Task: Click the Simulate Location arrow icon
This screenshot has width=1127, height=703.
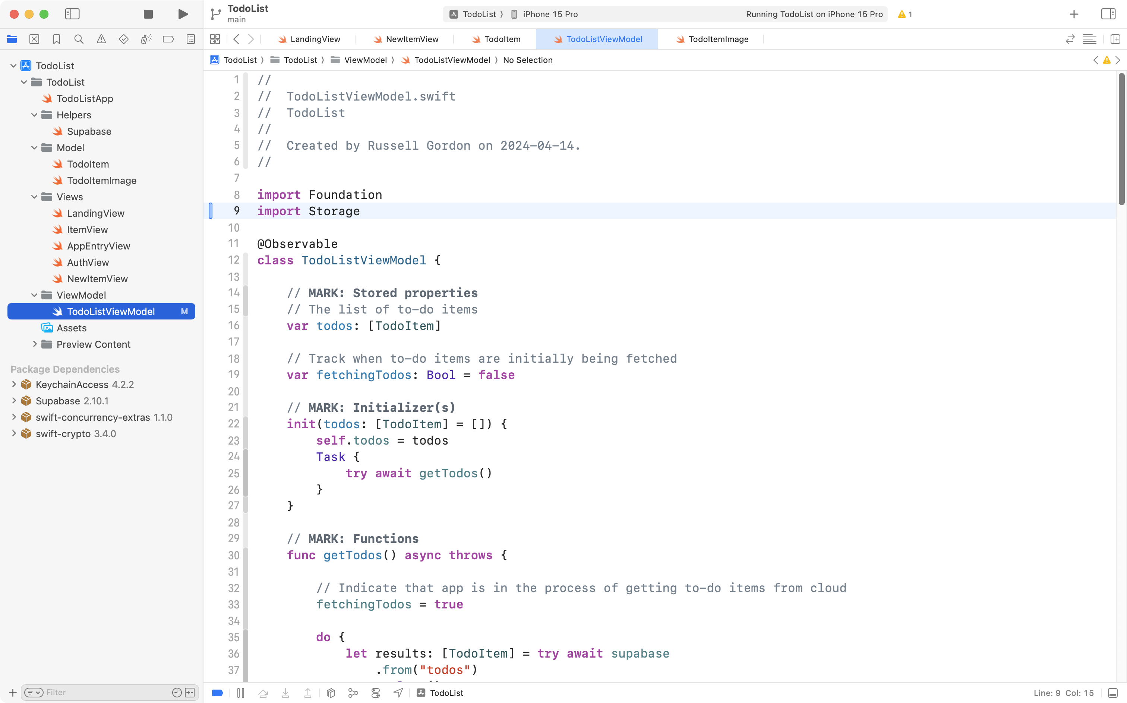Action: click(398, 693)
